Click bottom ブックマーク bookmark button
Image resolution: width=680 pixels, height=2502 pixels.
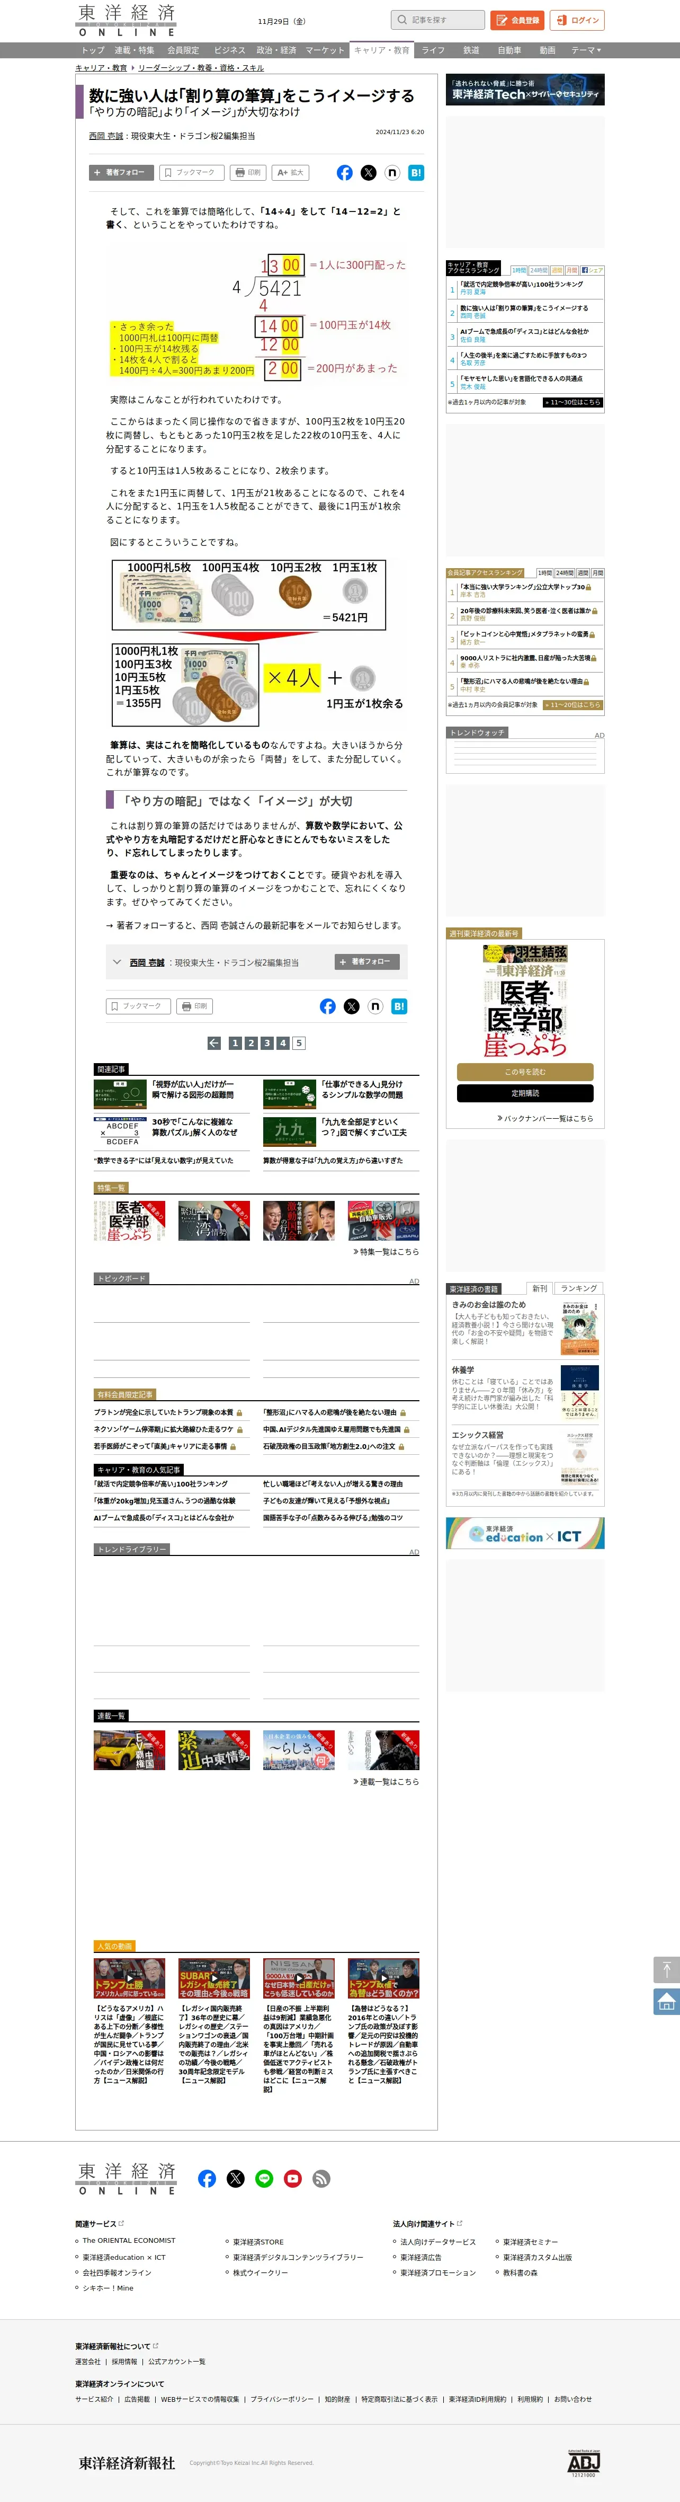(138, 1006)
